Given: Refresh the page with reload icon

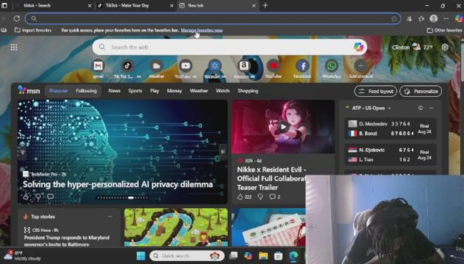Looking at the screenshot, I should coord(17,18).
